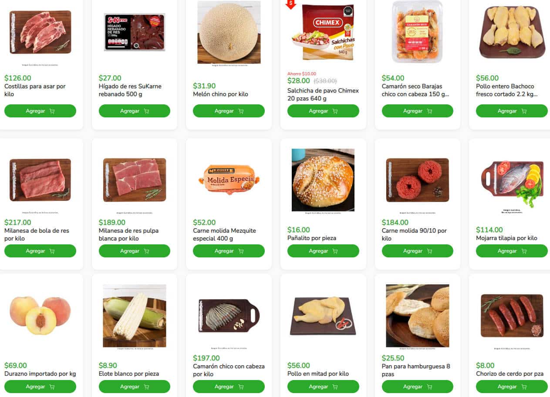550x397 pixels.
Task: Click cart icon on Pañalito Agregar button
Action: point(335,251)
